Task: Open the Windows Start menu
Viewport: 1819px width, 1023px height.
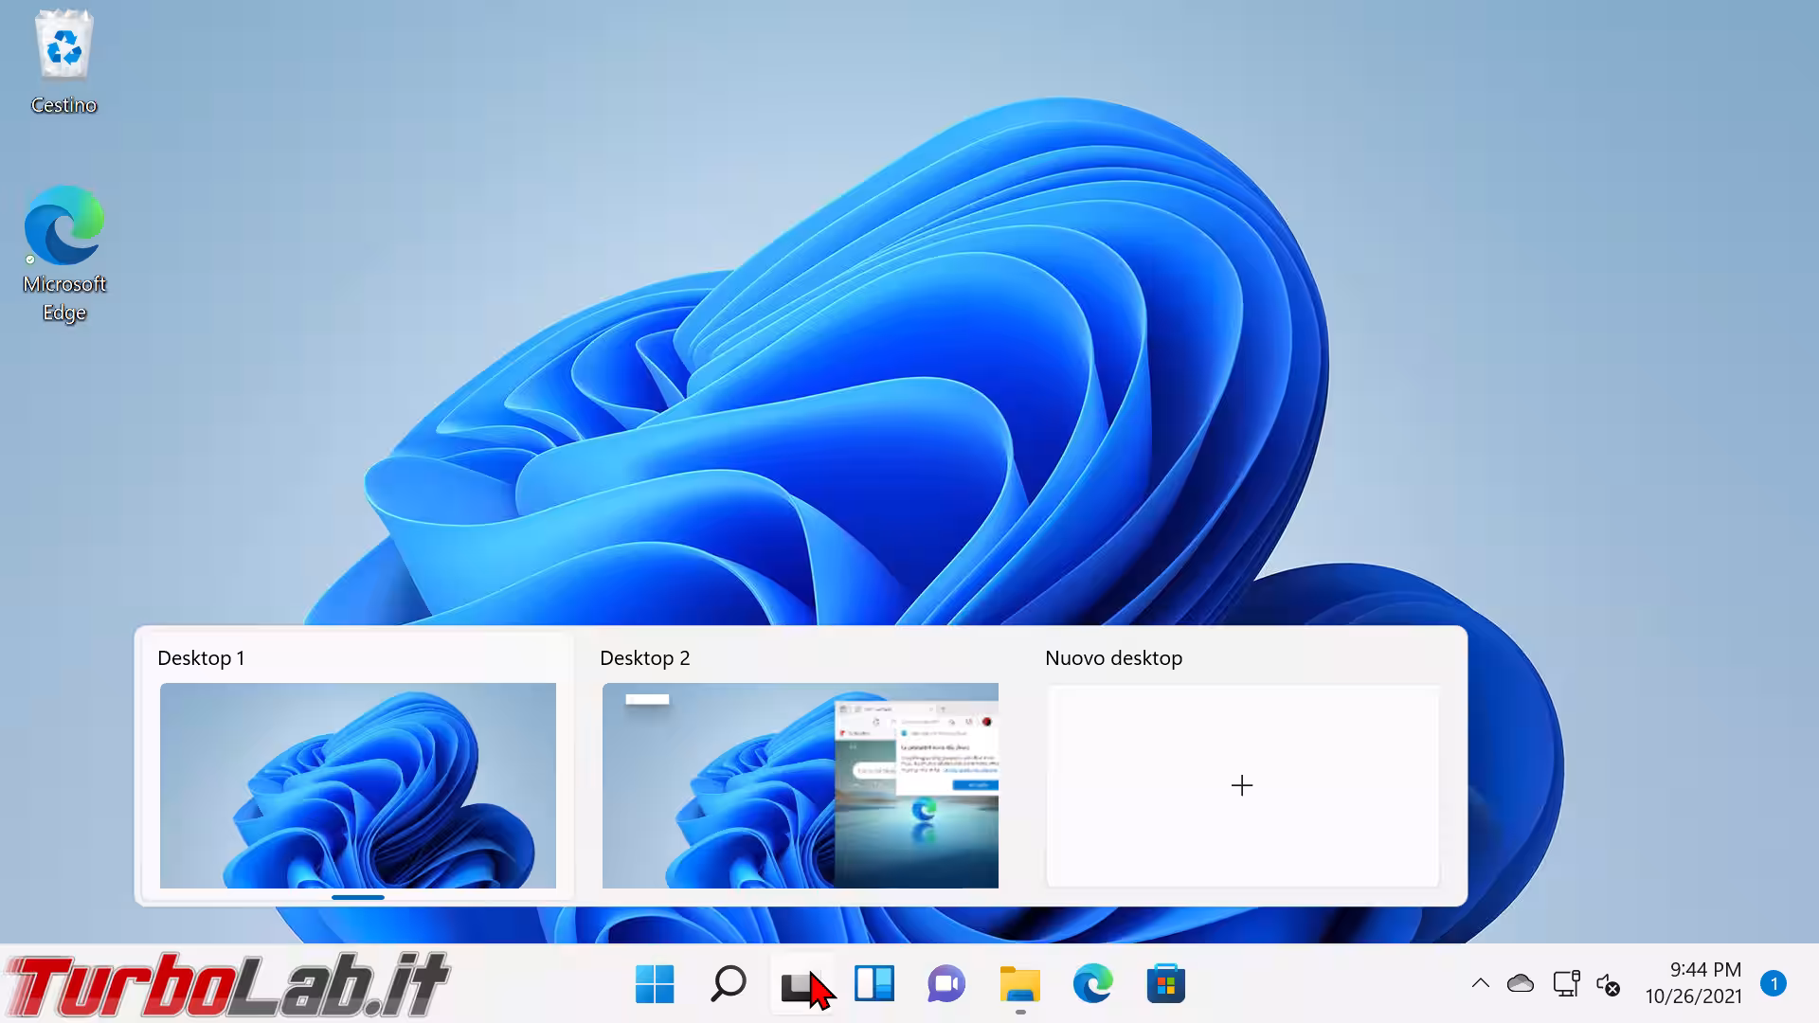Action: point(655,984)
